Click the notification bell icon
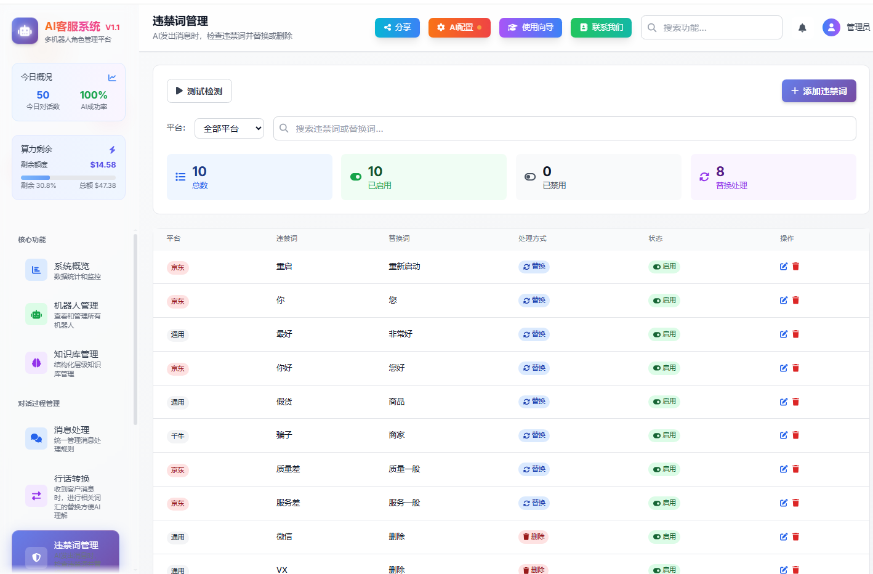This screenshot has width=873, height=574. point(802,28)
